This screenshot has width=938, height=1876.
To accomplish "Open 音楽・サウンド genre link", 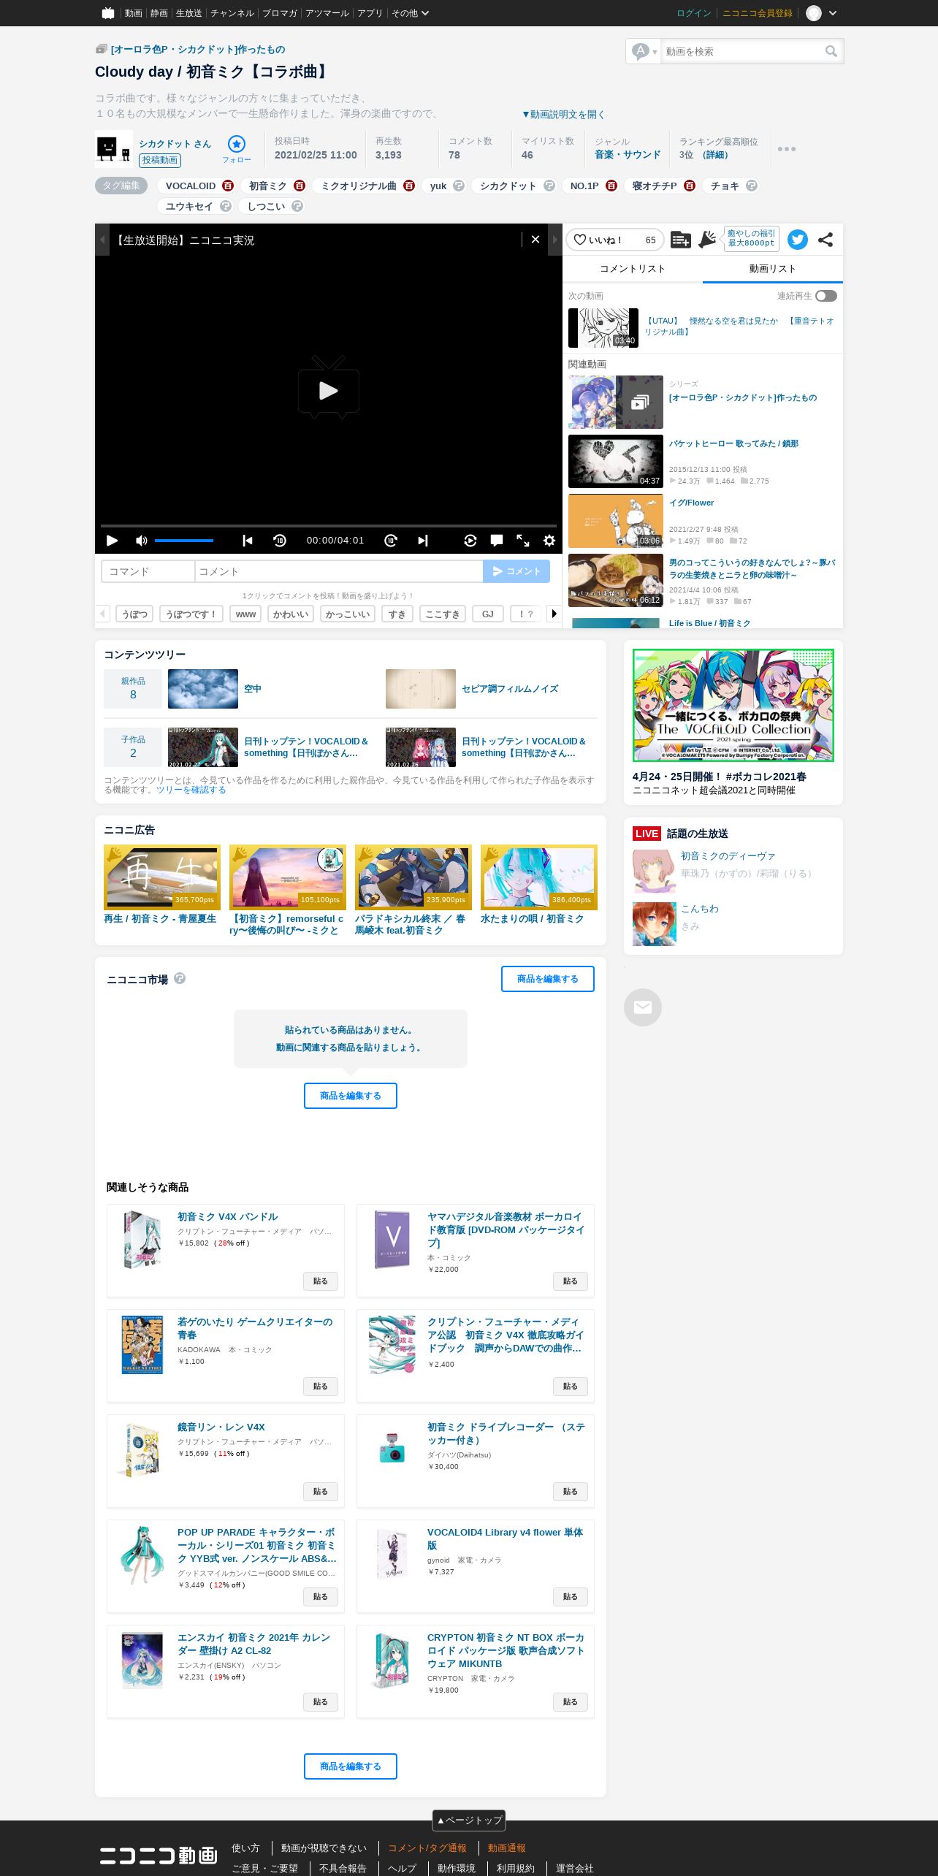I will click(x=628, y=155).
